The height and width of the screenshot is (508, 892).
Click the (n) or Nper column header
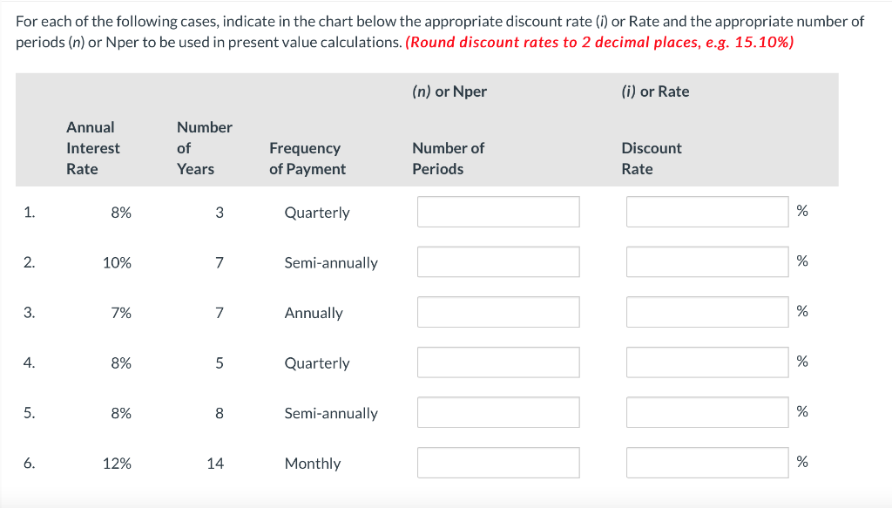point(449,91)
